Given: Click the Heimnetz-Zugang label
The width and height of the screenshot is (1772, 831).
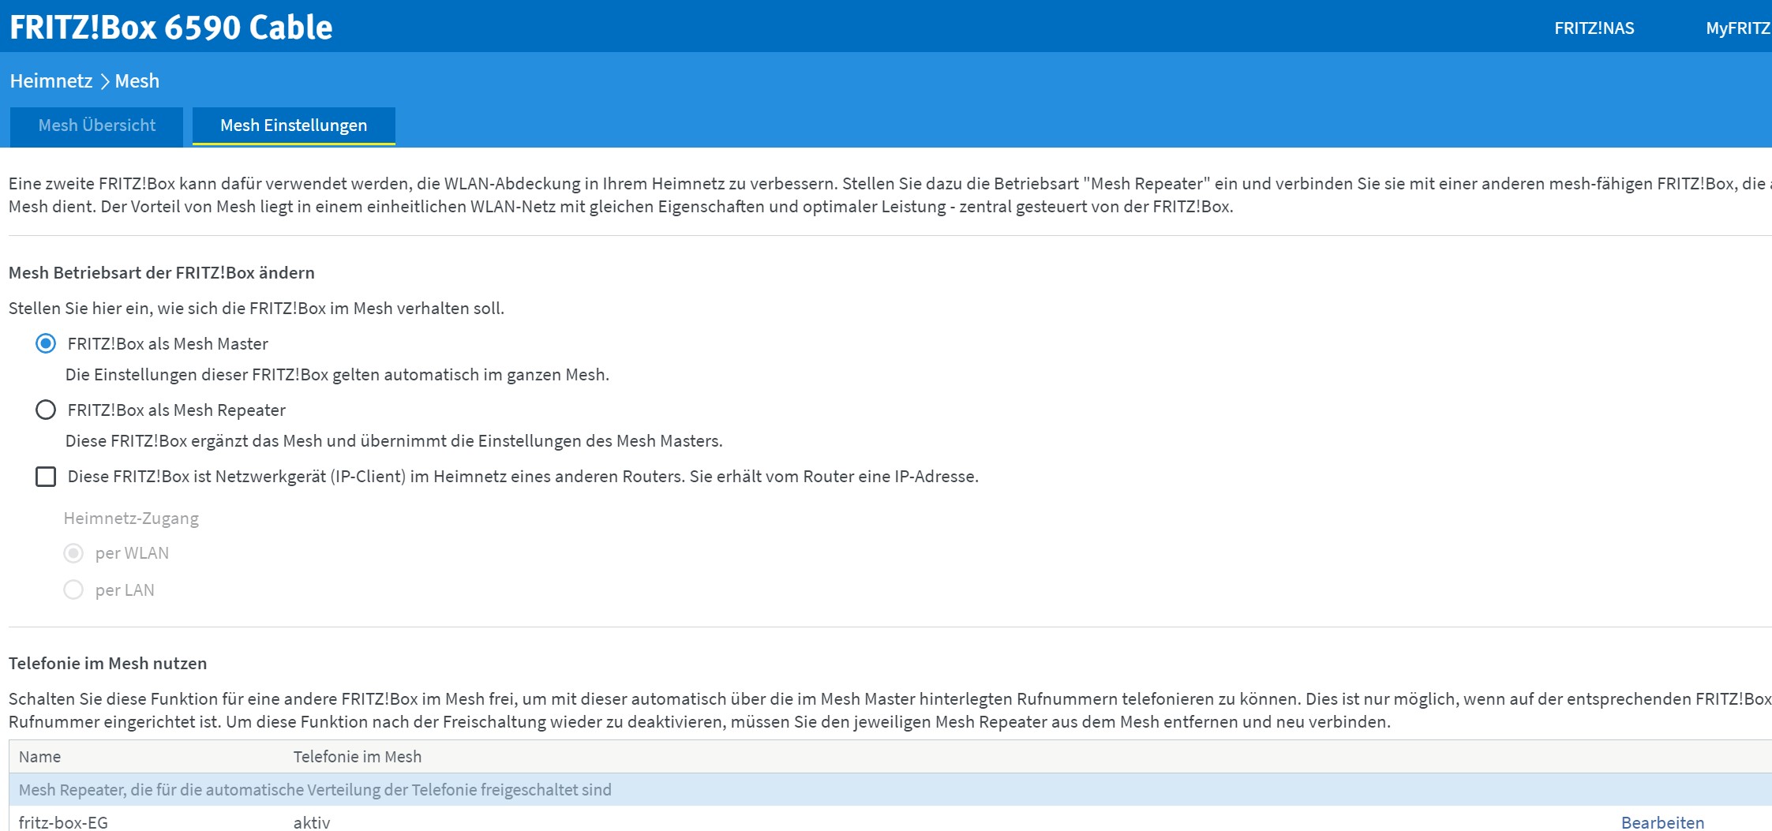Looking at the screenshot, I should [x=131, y=518].
